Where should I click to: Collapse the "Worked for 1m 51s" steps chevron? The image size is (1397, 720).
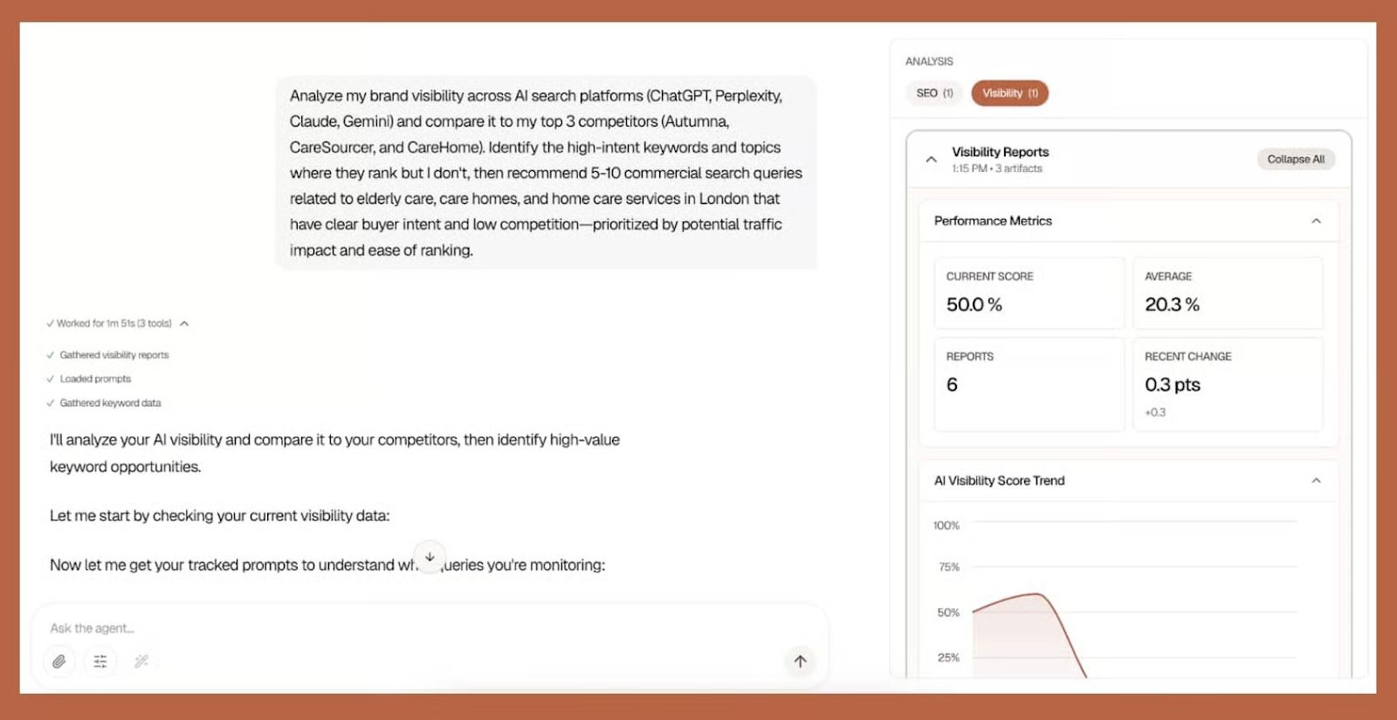click(x=184, y=324)
